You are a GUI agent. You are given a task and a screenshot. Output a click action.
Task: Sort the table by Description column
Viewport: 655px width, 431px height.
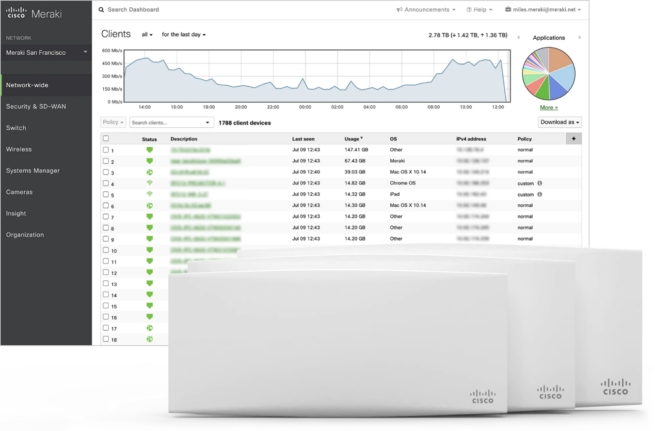[184, 139]
